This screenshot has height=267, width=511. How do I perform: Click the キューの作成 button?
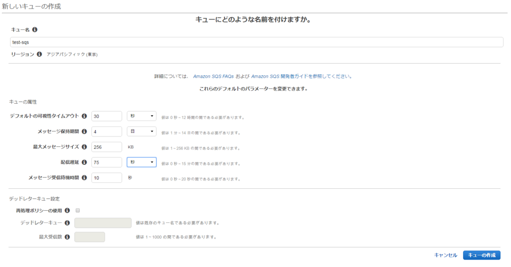pos(482,255)
